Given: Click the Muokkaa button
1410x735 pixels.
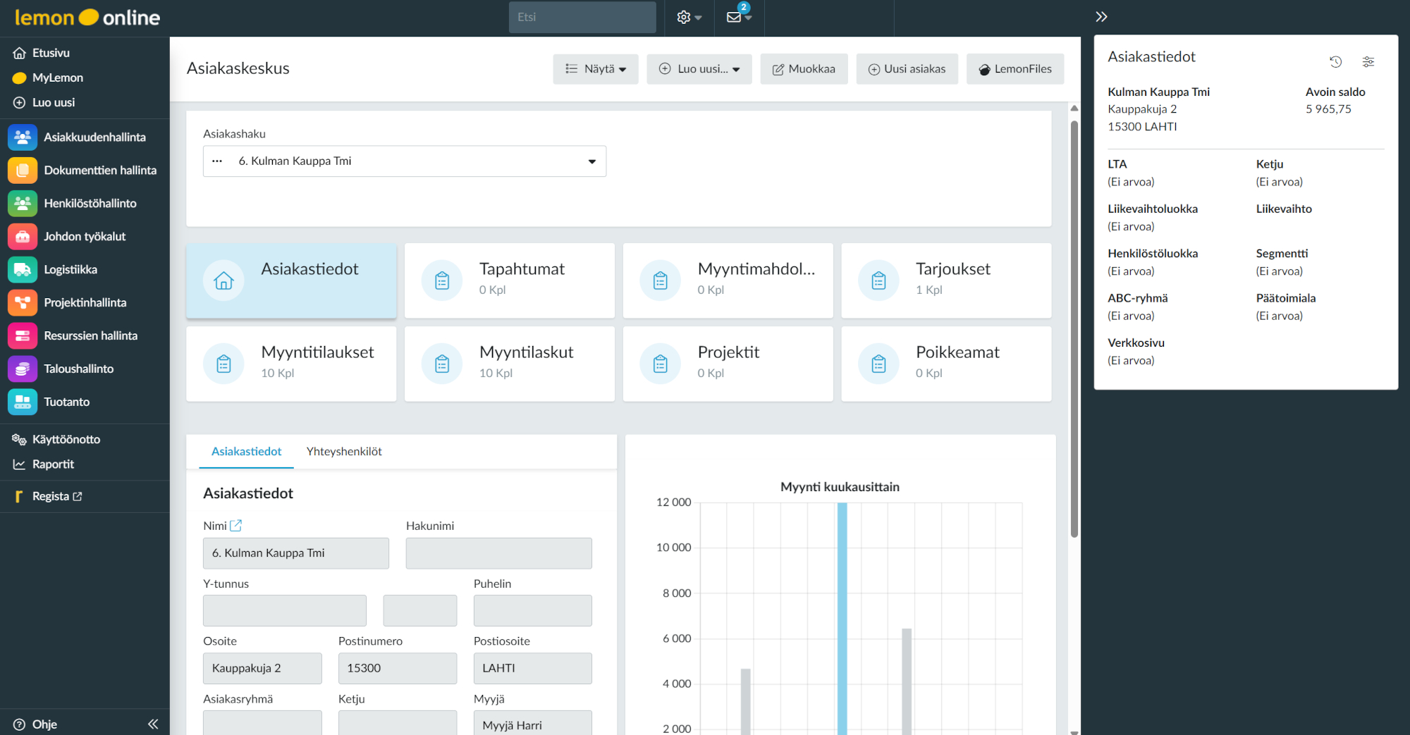Looking at the screenshot, I should [804, 68].
